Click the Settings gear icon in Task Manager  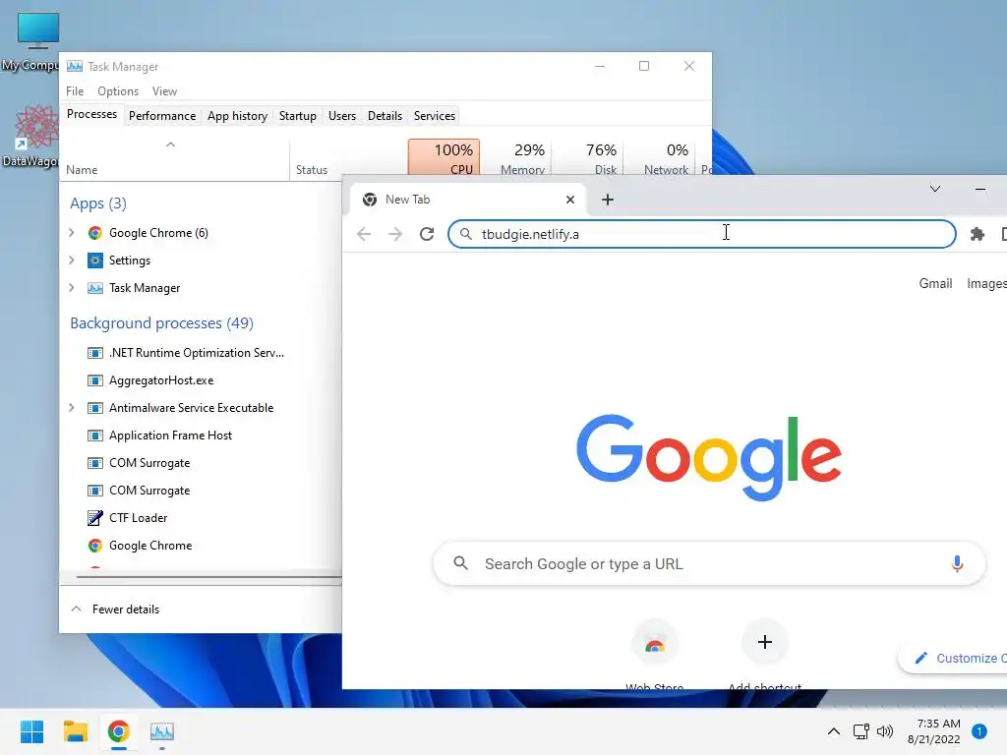click(x=95, y=260)
